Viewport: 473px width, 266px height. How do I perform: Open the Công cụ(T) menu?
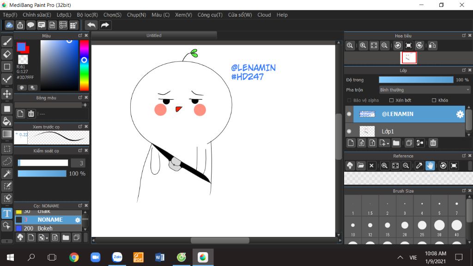coord(210,15)
